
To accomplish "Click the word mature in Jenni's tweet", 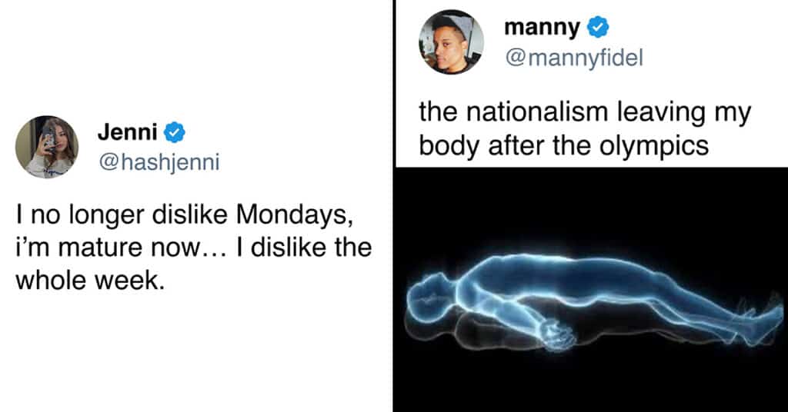I will click(91, 248).
